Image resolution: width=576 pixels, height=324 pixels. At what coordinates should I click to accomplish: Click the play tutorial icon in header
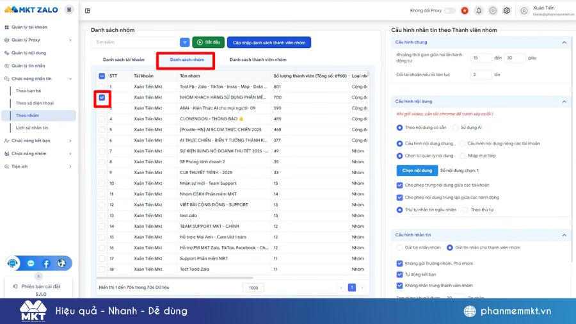click(x=493, y=11)
